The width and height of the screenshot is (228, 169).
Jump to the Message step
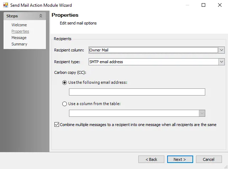[x=19, y=38]
